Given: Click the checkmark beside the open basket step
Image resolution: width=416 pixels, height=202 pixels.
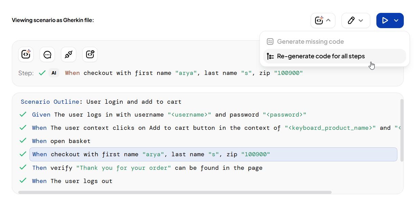Looking at the screenshot, I should pyautogui.click(x=23, y=141).
